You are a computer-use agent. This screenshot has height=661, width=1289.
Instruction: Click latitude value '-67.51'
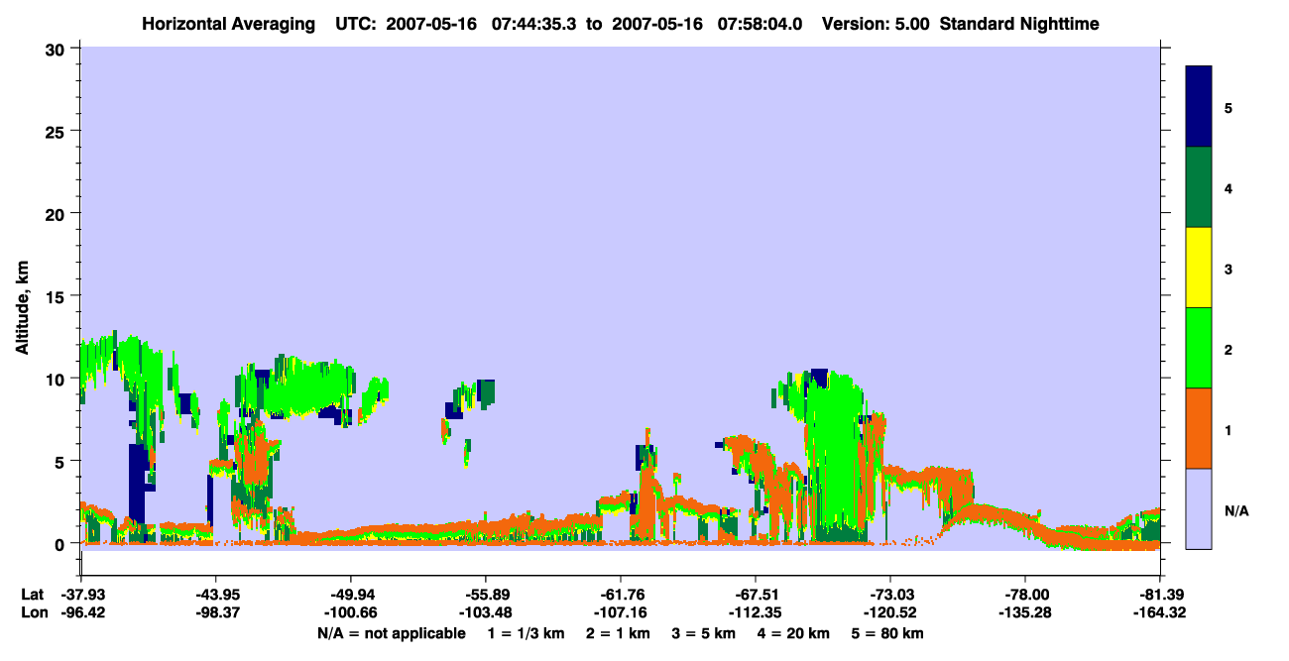756,595
